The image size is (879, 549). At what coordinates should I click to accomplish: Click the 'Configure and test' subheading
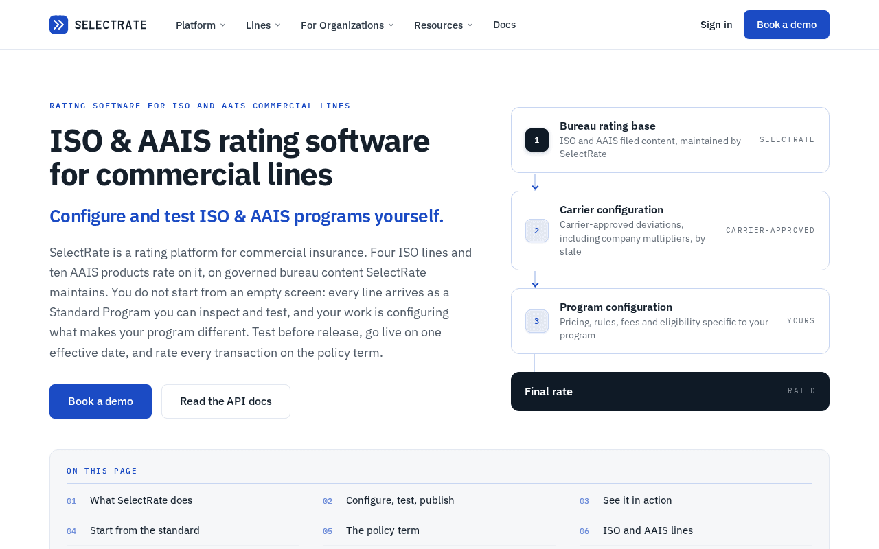coord(247,216)
